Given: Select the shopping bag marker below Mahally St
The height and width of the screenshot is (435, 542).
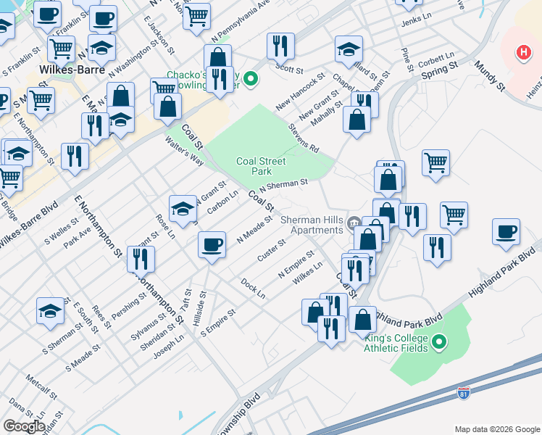Looking at the screenshot, I should (357, 120).
